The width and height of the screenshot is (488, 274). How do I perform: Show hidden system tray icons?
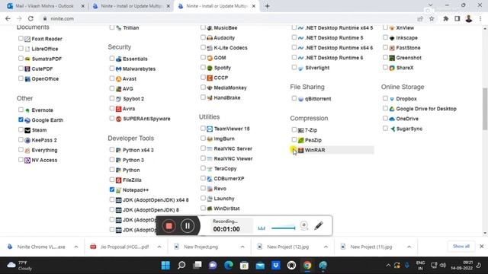(x=388, y=266)
